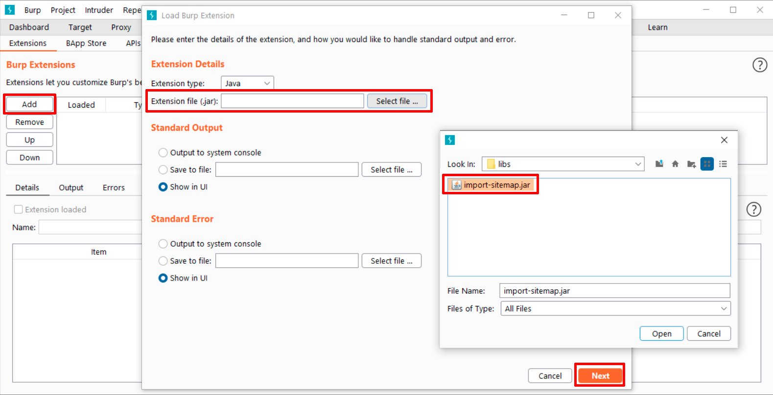Click the Add extension button
The height and width of the screenshot is (395, 773).
click(29, 104)
